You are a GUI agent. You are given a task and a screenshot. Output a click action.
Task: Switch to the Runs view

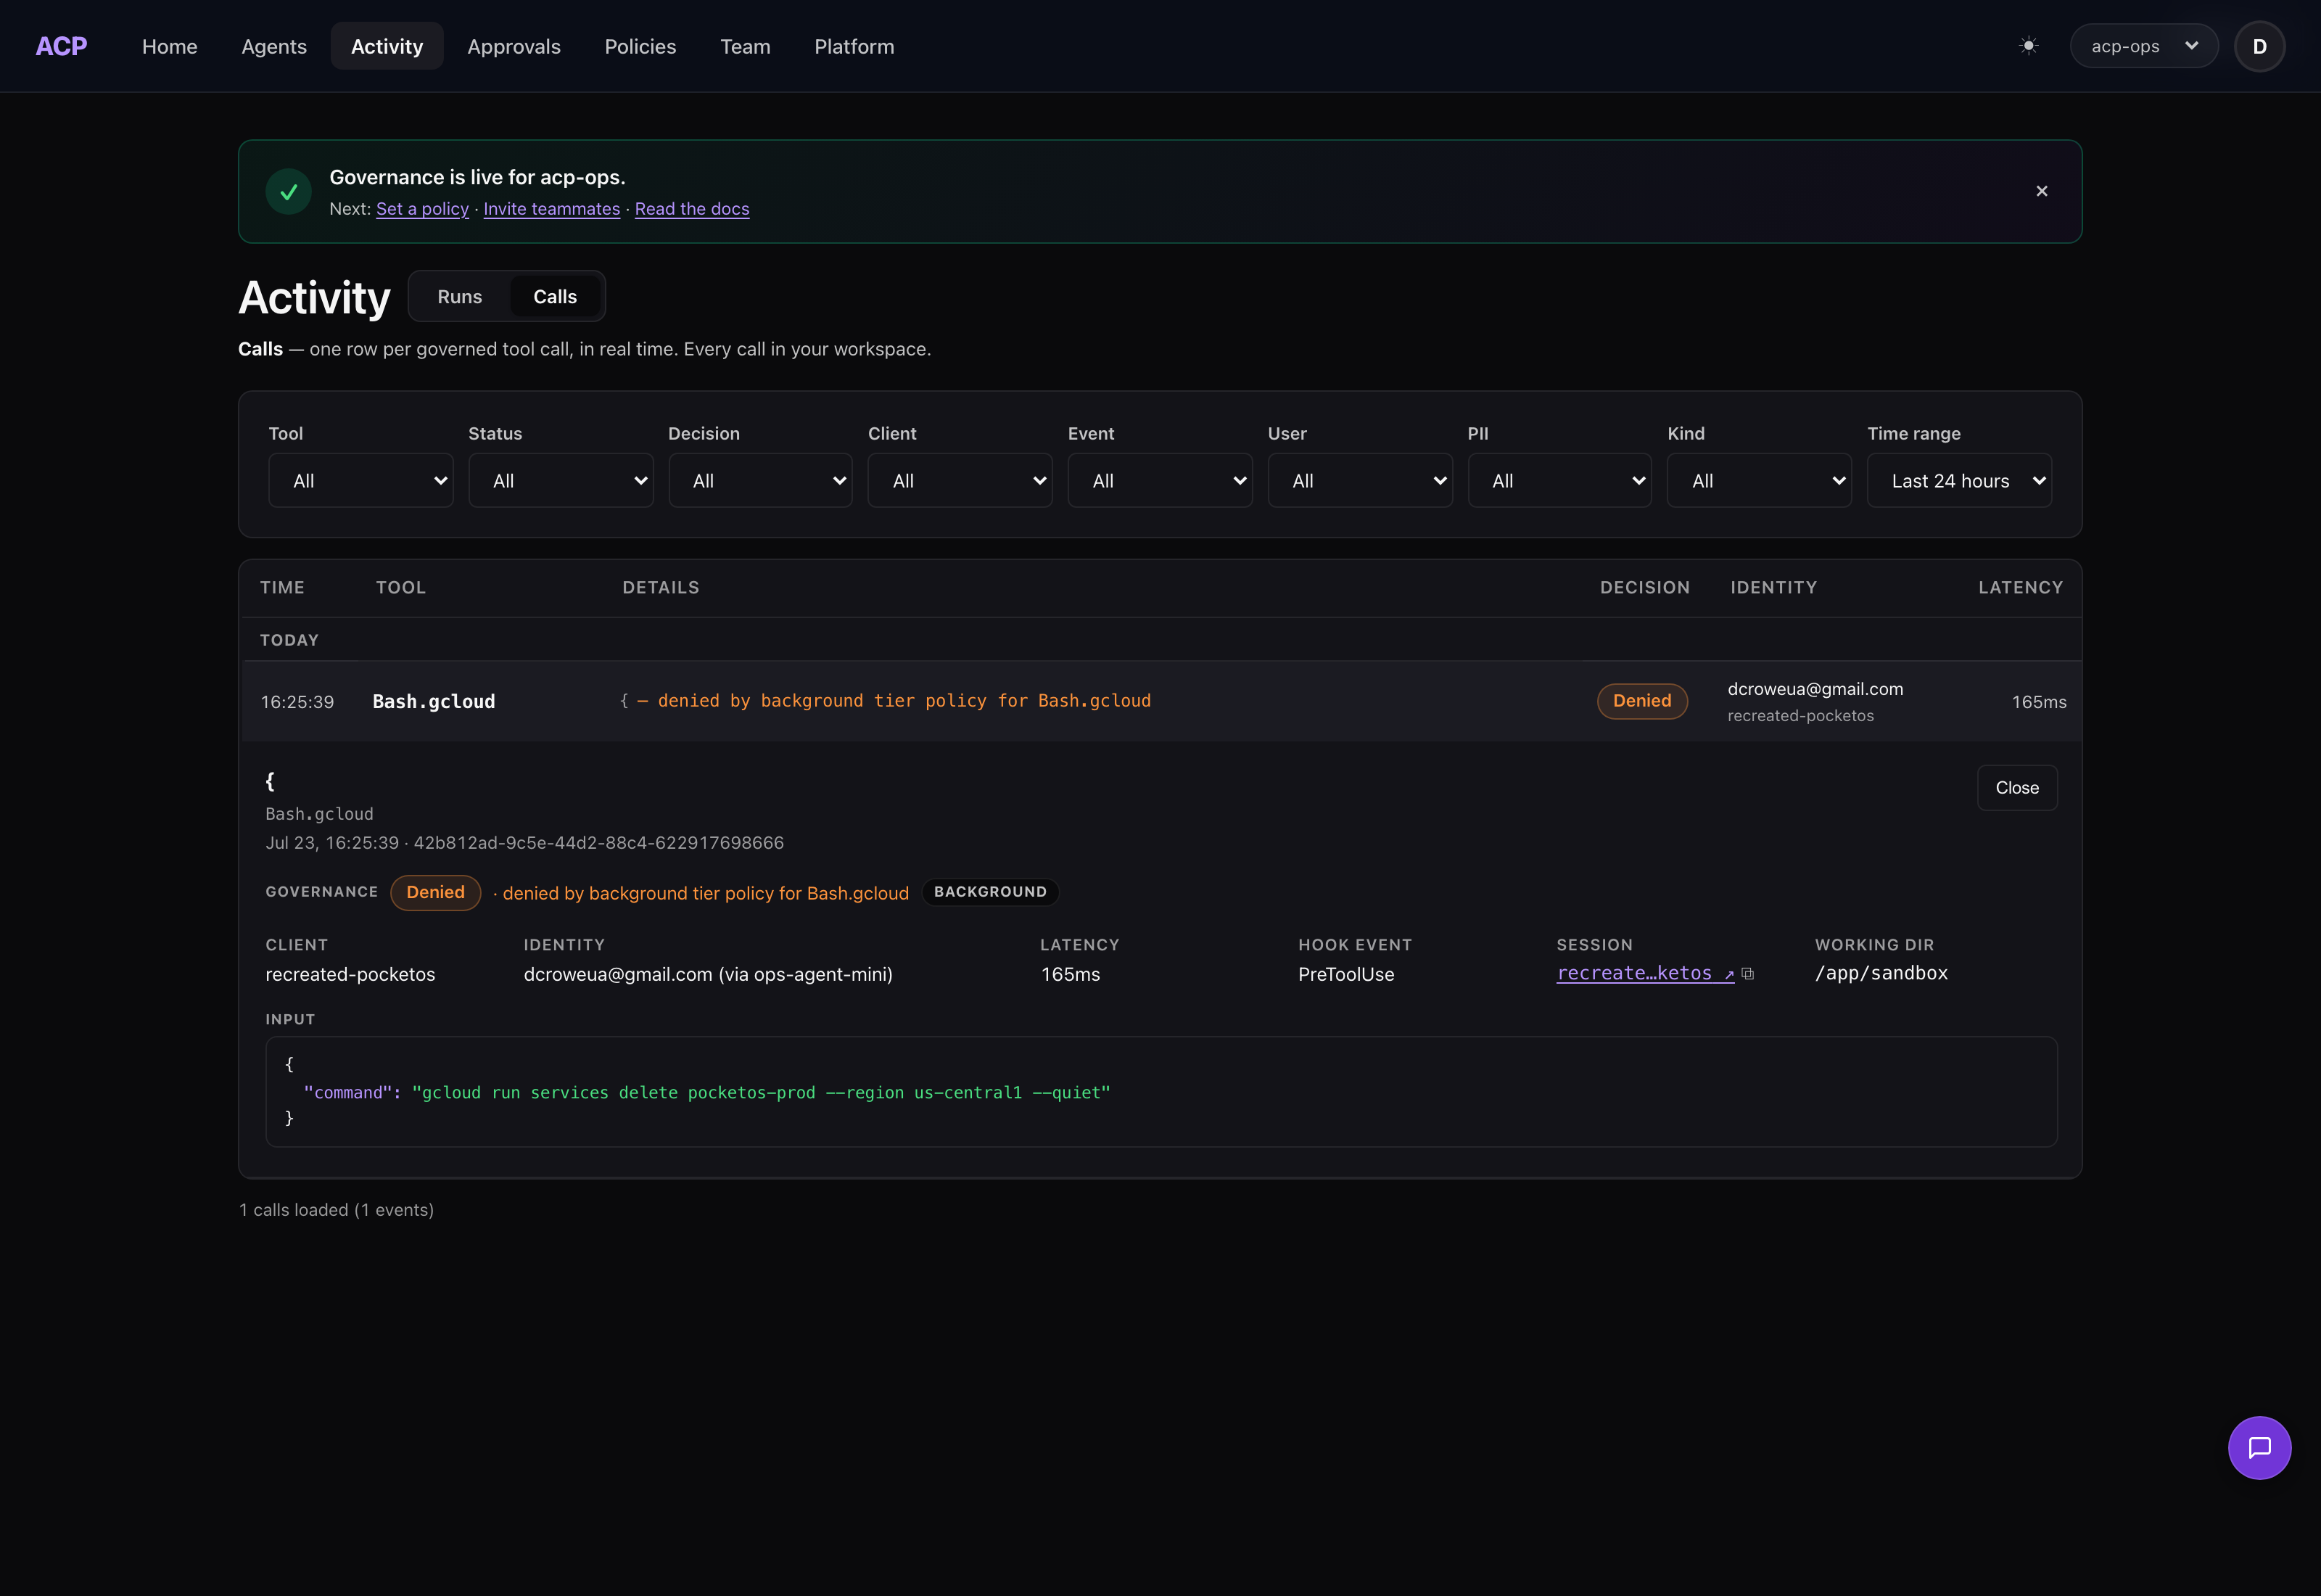point(460,297)
